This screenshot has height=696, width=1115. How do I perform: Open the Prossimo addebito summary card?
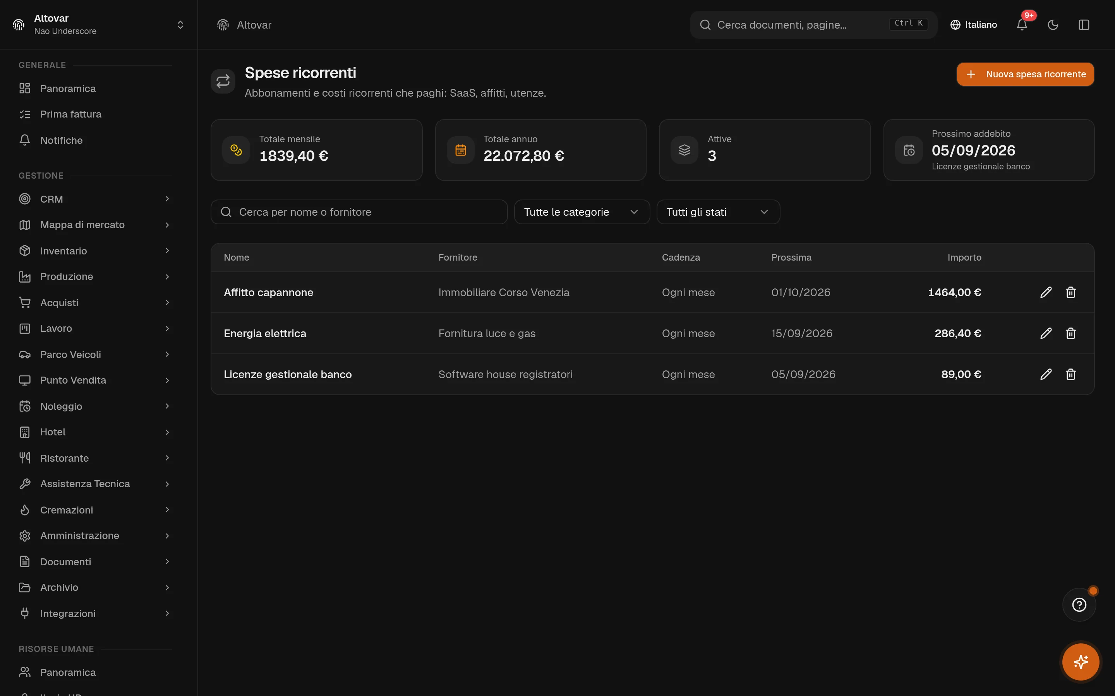989,150
